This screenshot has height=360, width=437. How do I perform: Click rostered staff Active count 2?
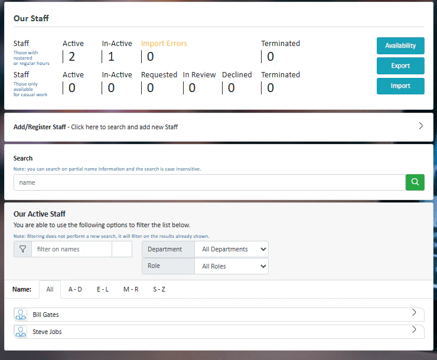click(71, 57)
